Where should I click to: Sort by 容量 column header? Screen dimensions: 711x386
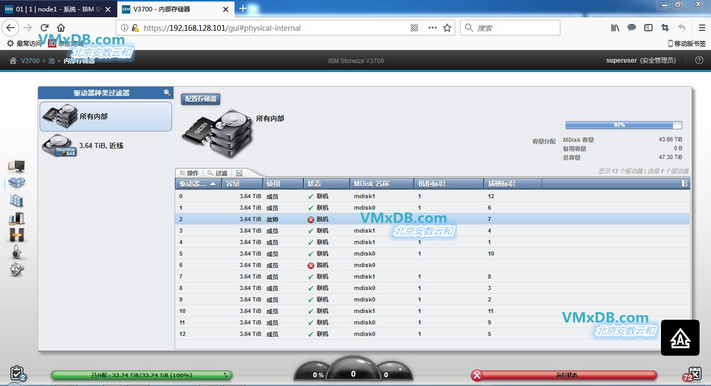coord(242,184)
